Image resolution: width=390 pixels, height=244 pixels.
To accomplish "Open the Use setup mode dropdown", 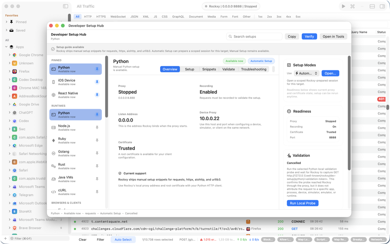I will point(307,73).
